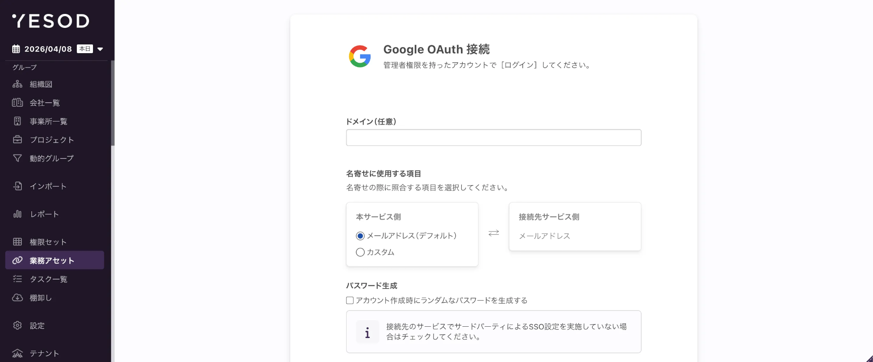Click the sidebar vertical scrollbar
The height and width of the screenshot is (362, 873).
[113, 105]
